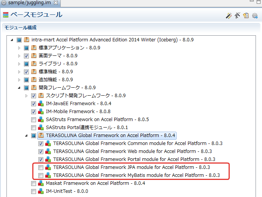Screen dimensions: 262x197
Task: Click the module icon beside TERASOLUNA Web module
Action: coord(48,151)
